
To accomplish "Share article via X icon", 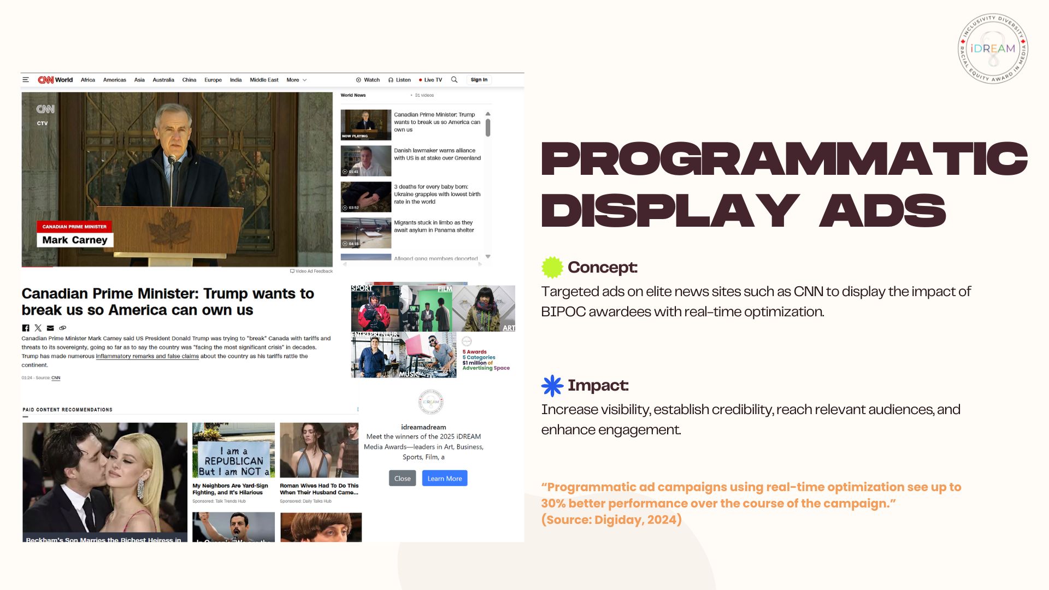I will click(x=38, y=328).
